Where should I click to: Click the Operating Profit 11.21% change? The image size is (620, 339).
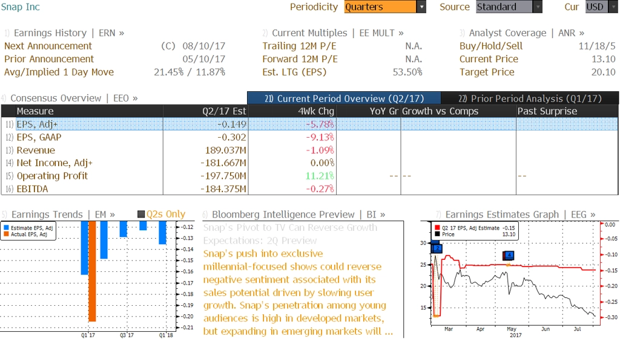(320, 176)
